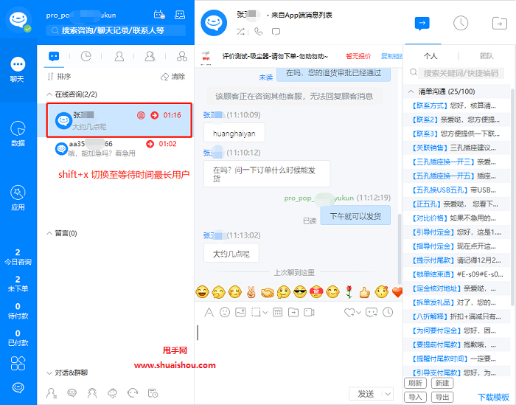This screenshot has width=516, height=405.
Task: Click the speech bubble icon in the chat header
Action: [276, 32]
